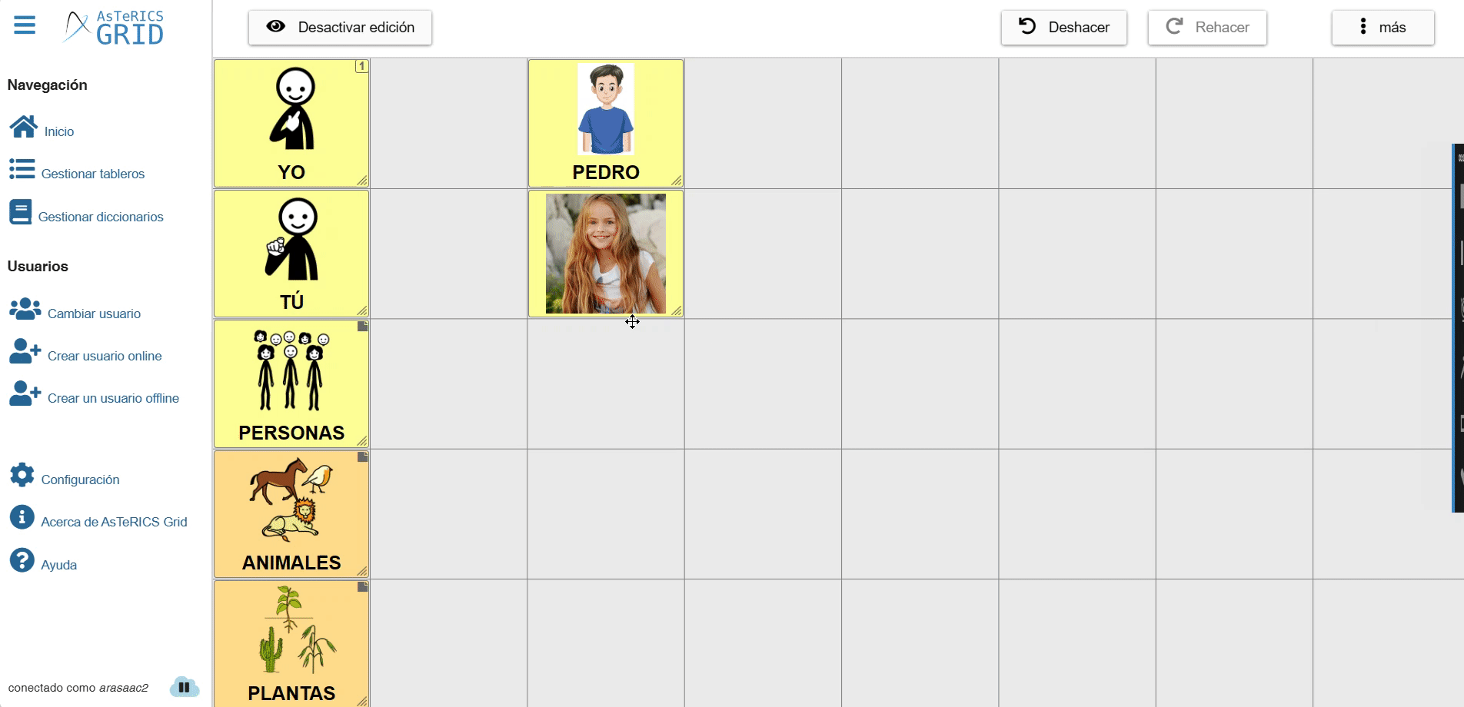
Task: Open Gestionar diccionarios book icon
Action: (21, 212)
